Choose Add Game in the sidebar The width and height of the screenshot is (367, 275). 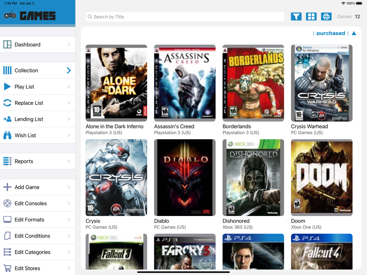click(37, 187)
